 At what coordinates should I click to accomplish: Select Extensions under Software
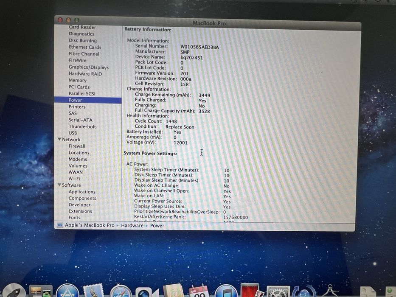click(80, 211)
